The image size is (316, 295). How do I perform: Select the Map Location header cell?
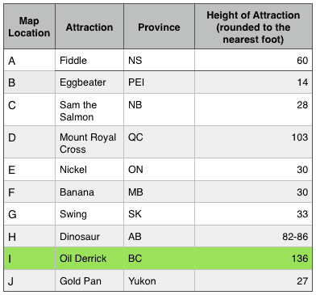(x=30, y=27)
